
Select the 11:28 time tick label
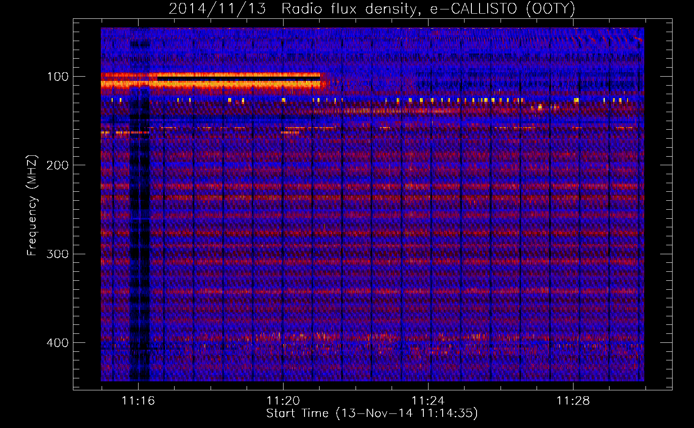(573, 401)
